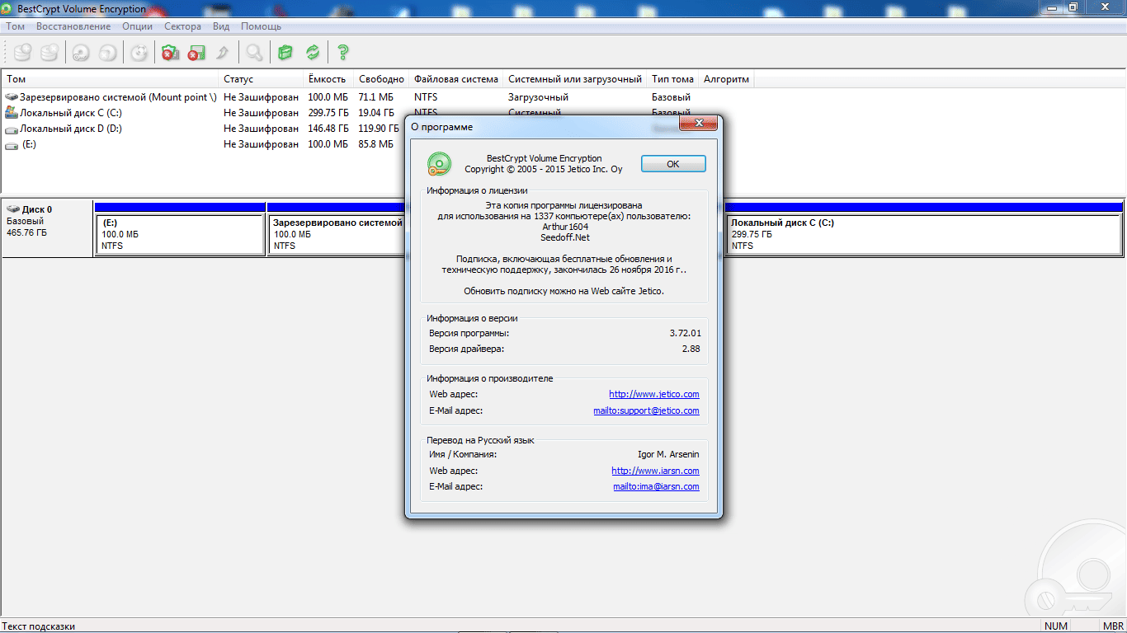Click the Windows drive icon of Локальный диск C
Viewport: 1127px width, 633px height.
tap(12, 113)
